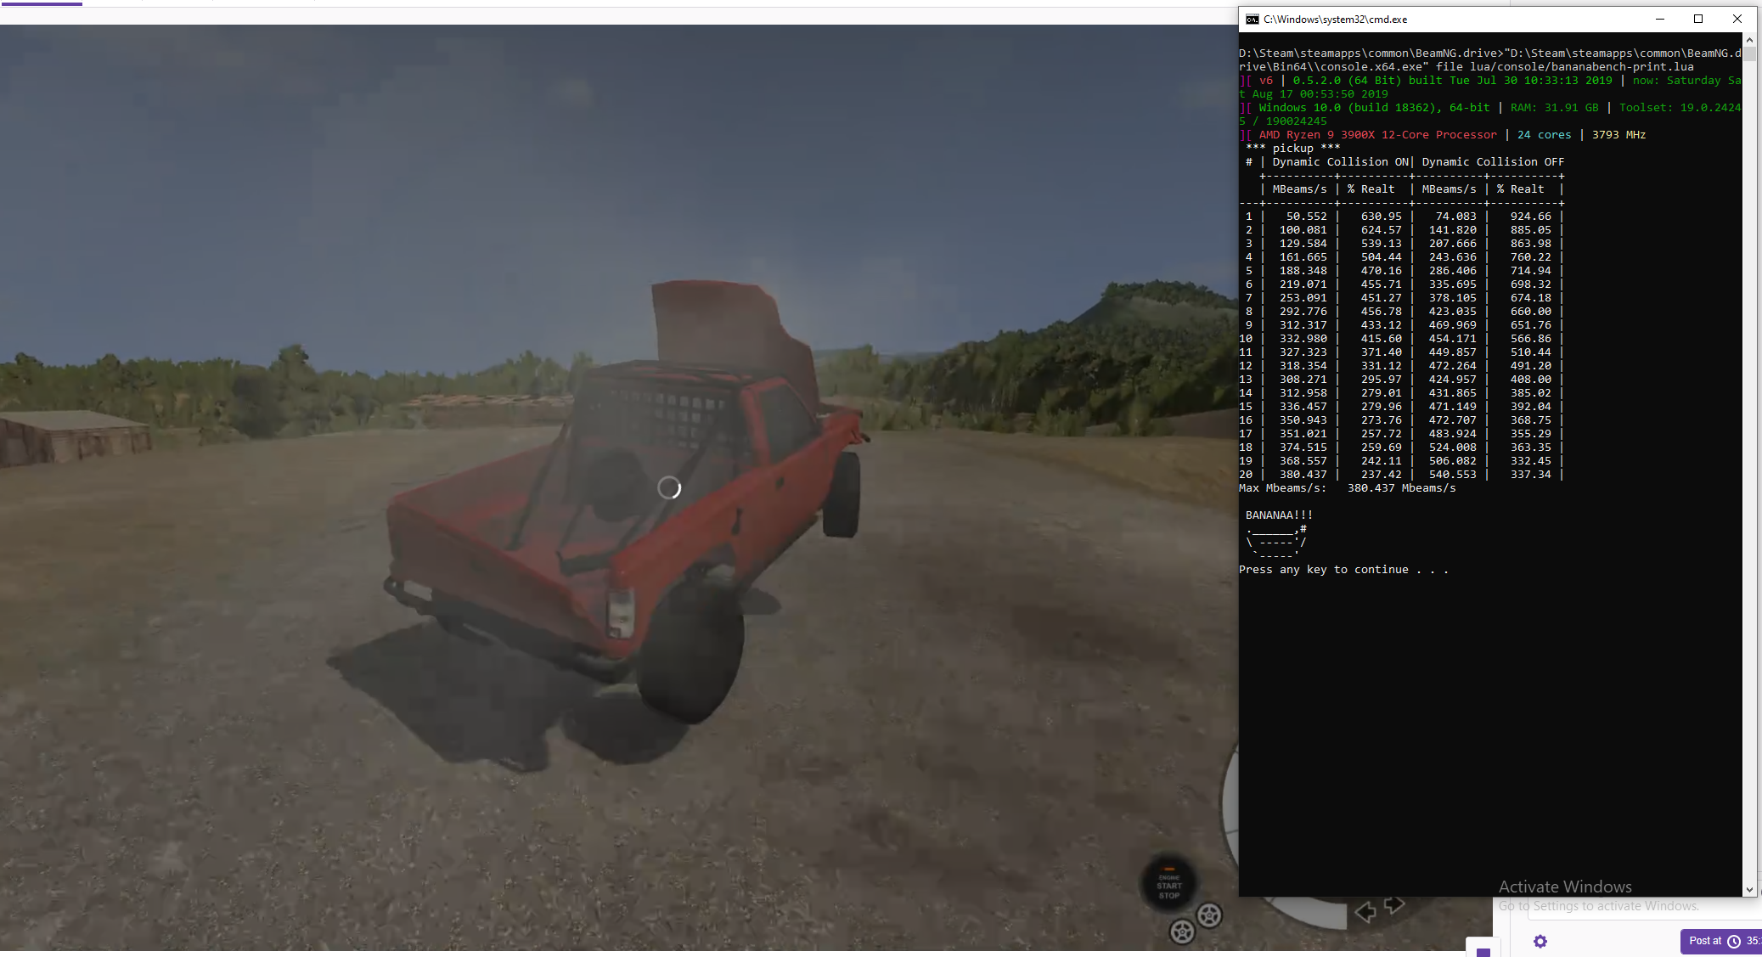Viewport: 1762px width, 957px height.
Task: Click the value 188.348 in row 5
Action: pyautogui.click(x=1303, y=271)
